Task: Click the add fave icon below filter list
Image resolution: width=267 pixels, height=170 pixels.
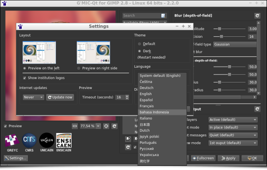Action: point(128,139)
